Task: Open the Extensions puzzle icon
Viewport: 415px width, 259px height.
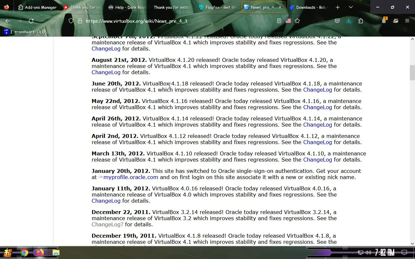Action: [361, 21]
